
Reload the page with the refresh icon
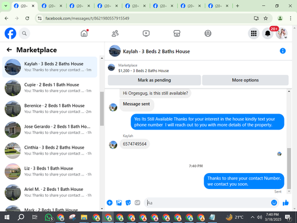tap(27, 18)
